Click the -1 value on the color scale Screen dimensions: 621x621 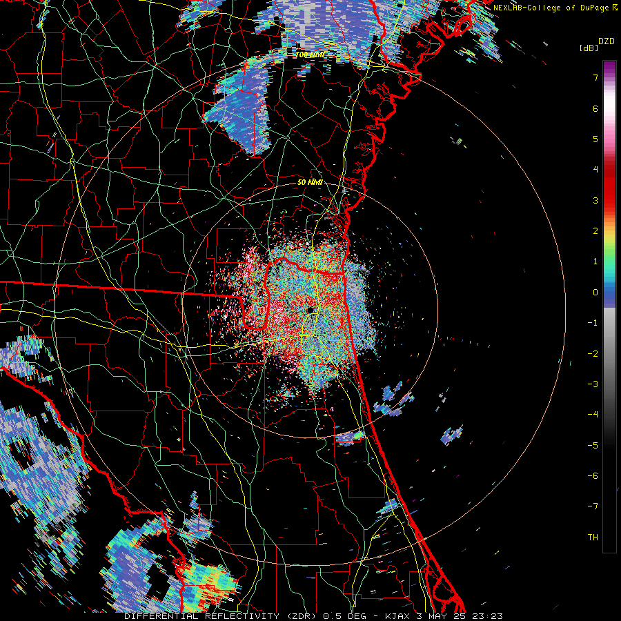click(593, 323)
